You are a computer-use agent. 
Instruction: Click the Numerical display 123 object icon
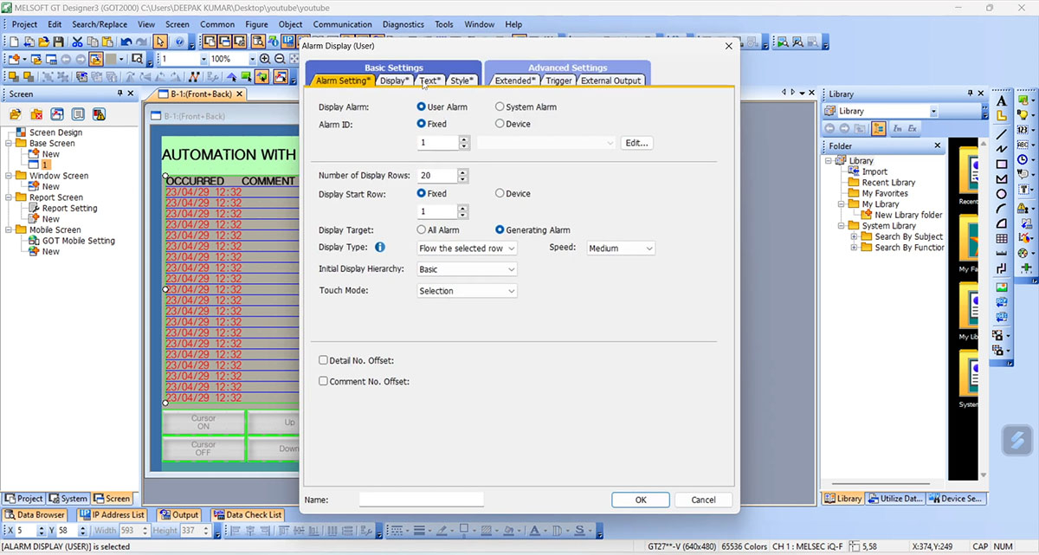[1023, 130]
